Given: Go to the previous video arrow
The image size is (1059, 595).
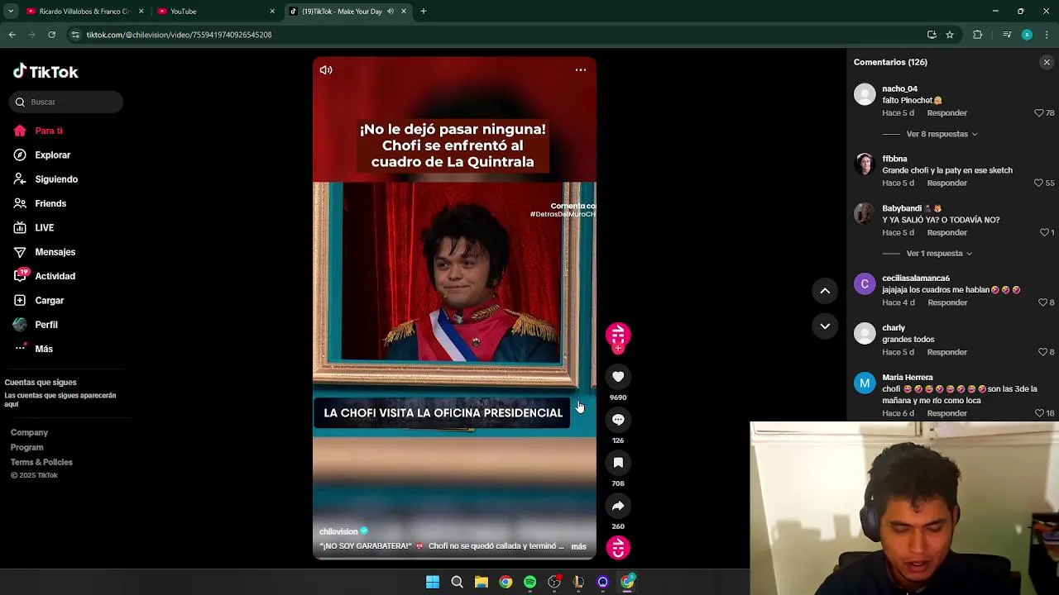Looking at the screenshot, I should 825,291.
